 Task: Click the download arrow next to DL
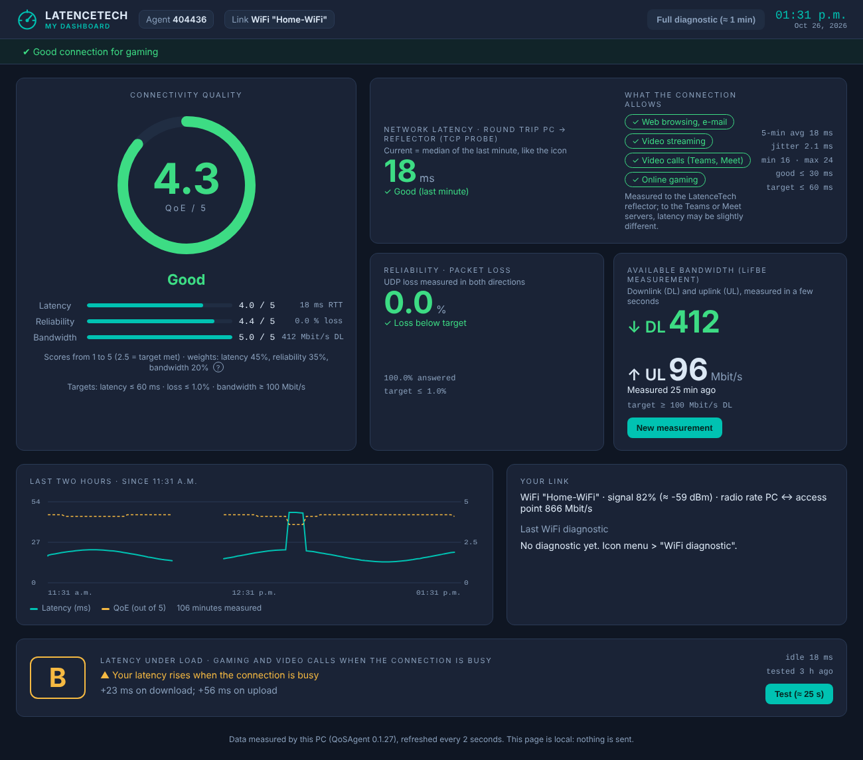[x=634, y=327]
